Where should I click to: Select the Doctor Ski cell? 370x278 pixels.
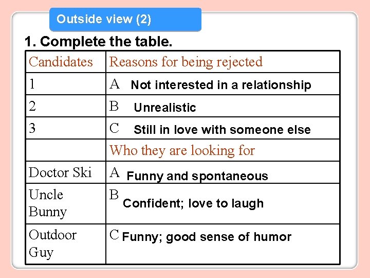click(x=66, y=172)
